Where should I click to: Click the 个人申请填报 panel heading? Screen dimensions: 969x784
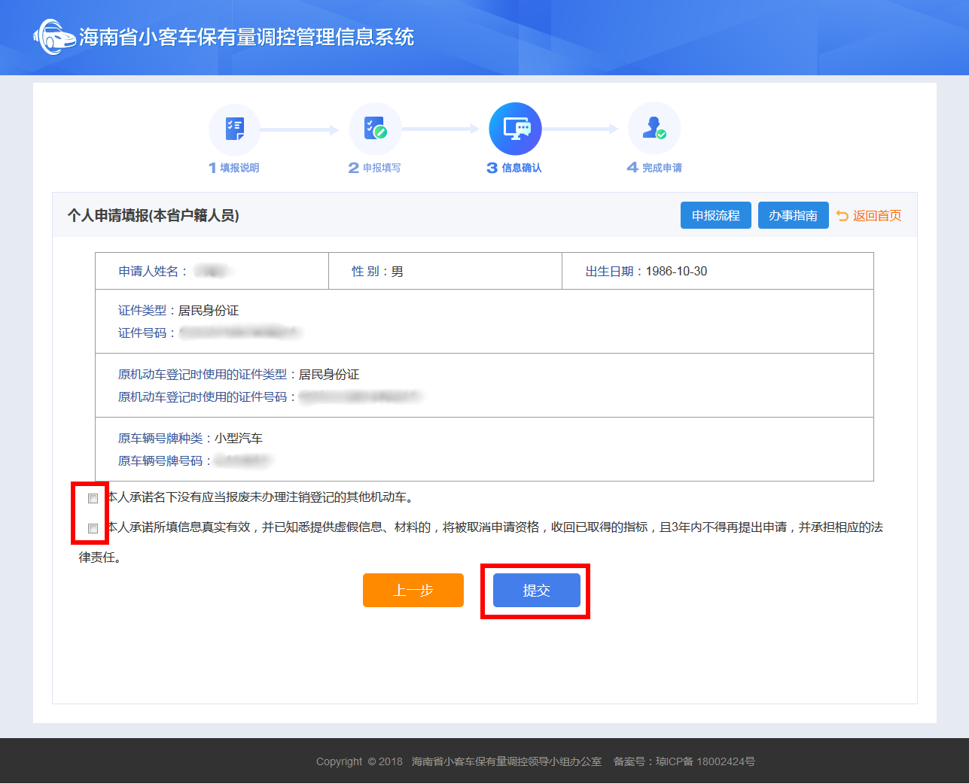154,216
